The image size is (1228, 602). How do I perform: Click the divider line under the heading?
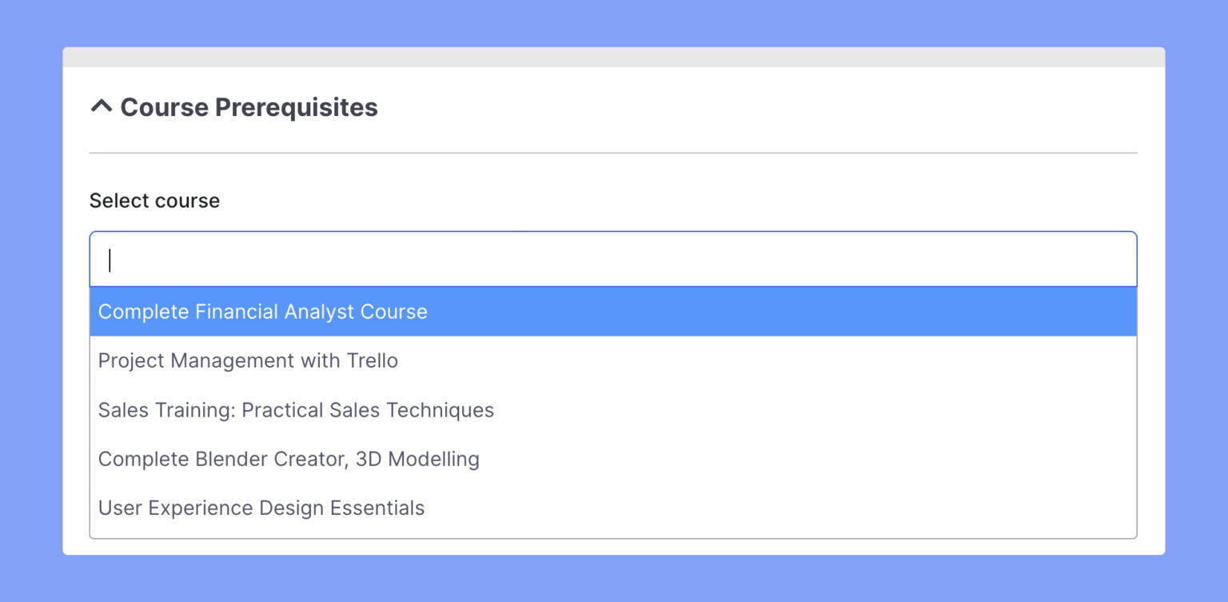point(613,153)
